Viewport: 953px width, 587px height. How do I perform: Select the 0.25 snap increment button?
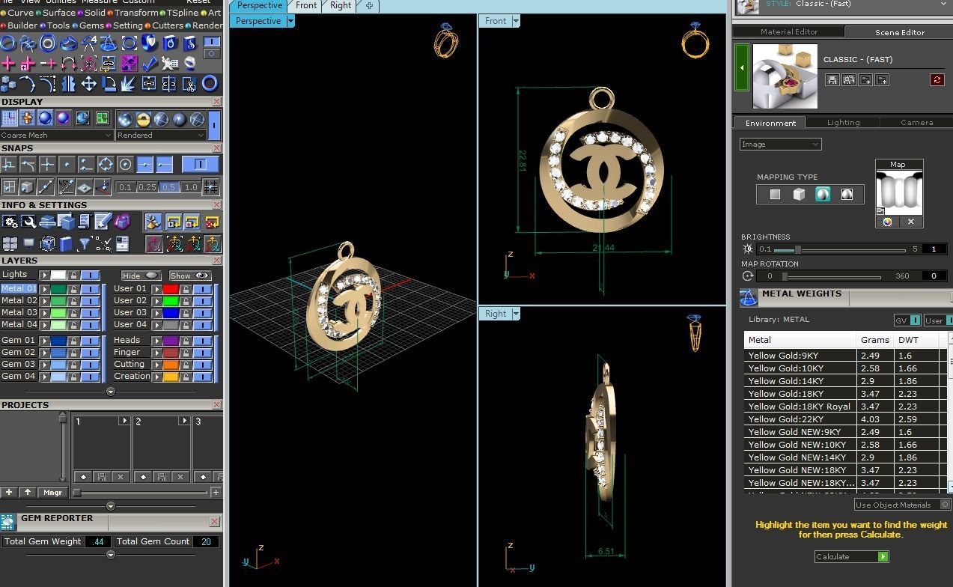coord(147,186)
